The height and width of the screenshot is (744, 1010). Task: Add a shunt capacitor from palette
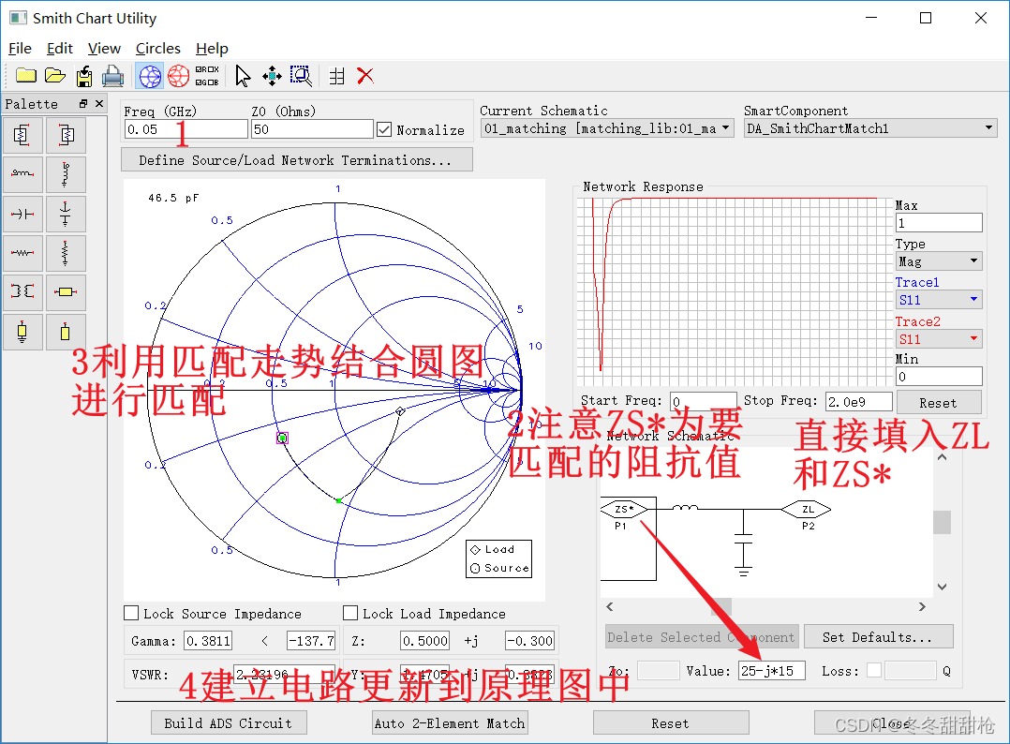66,214
